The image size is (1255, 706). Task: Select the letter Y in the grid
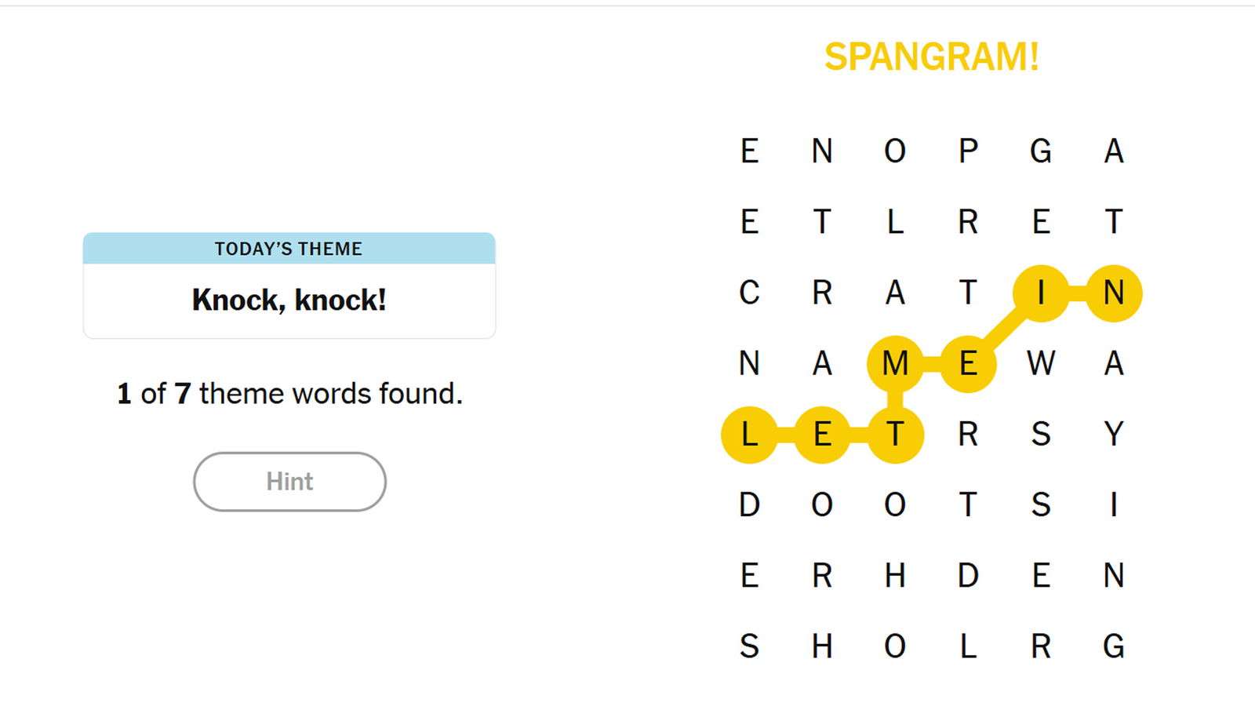tap(1114, 435)
